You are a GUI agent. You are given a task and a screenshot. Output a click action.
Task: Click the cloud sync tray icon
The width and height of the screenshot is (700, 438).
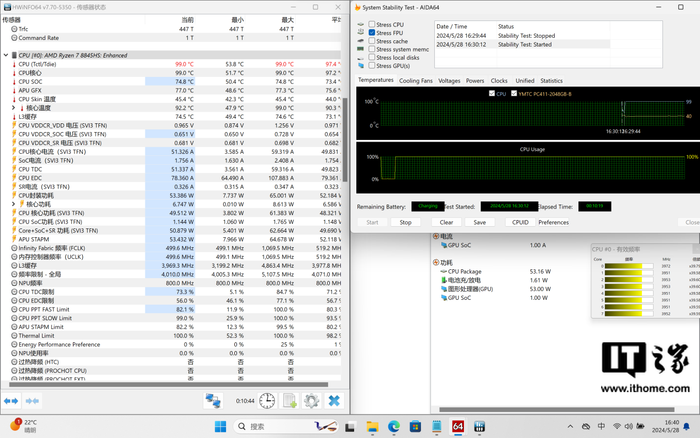(586, 426)
